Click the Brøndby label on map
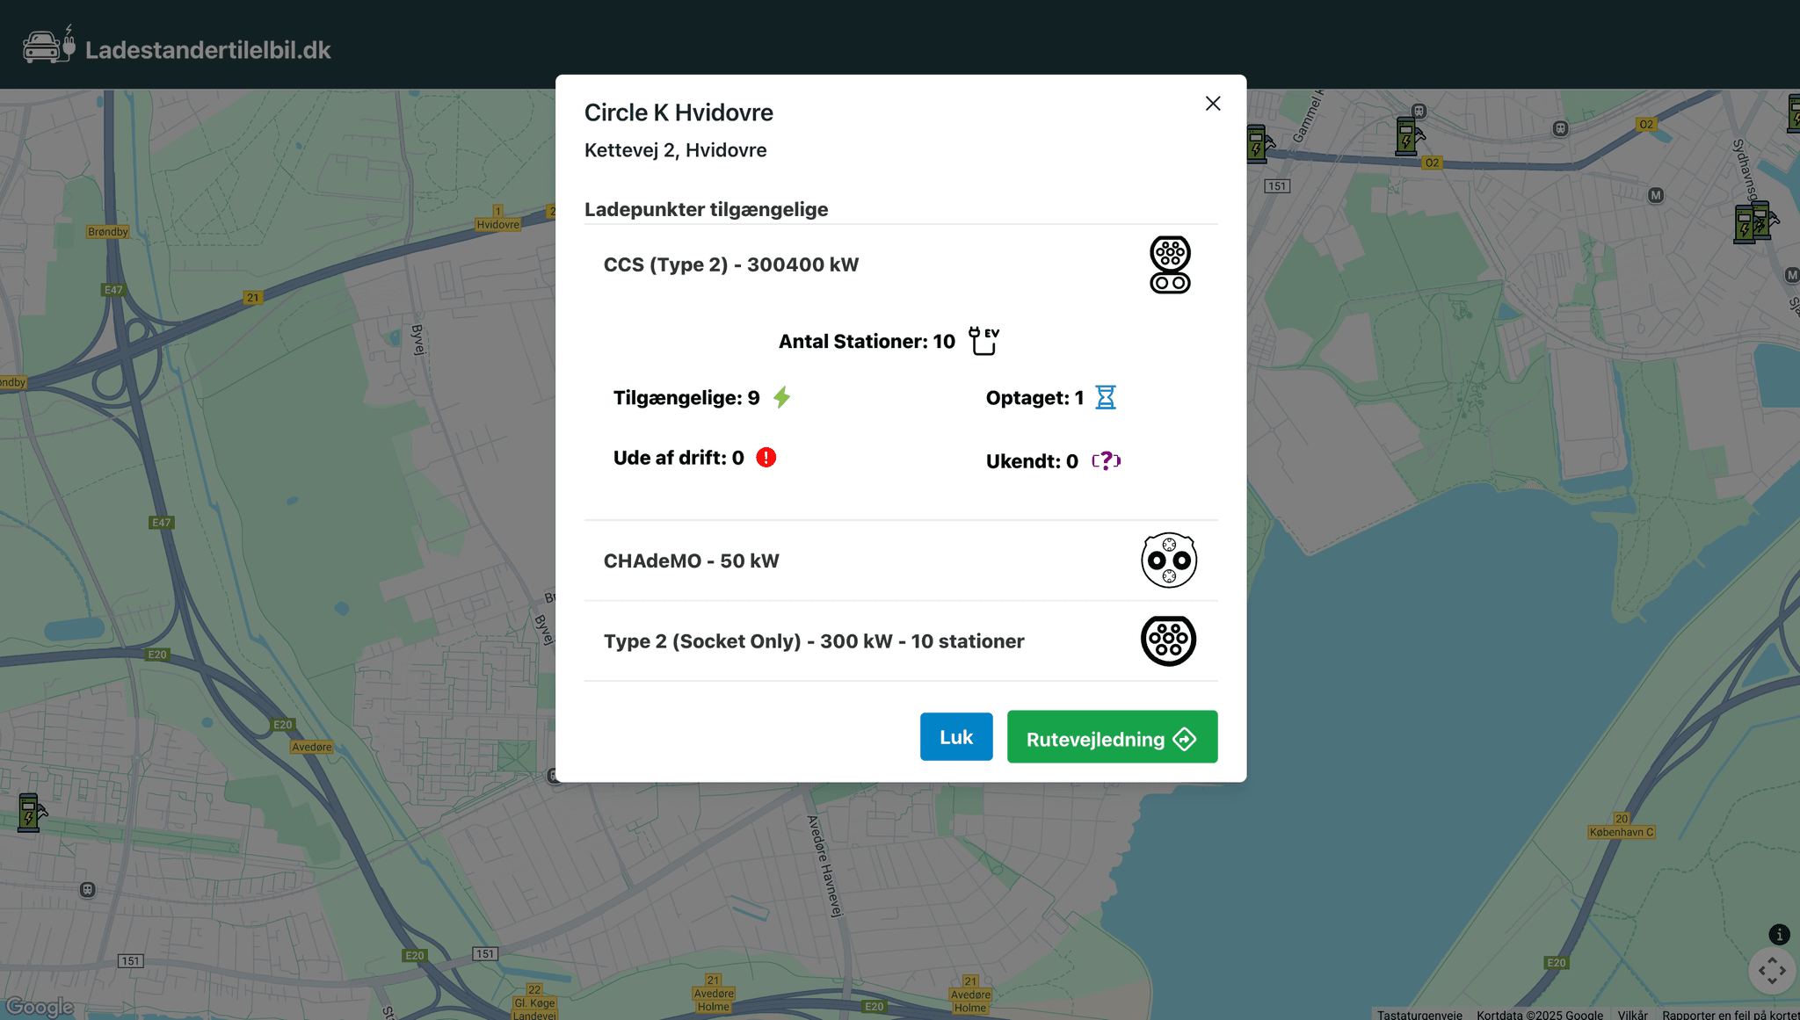The height and width of the screenshot is (1020, 1800). 108,232
